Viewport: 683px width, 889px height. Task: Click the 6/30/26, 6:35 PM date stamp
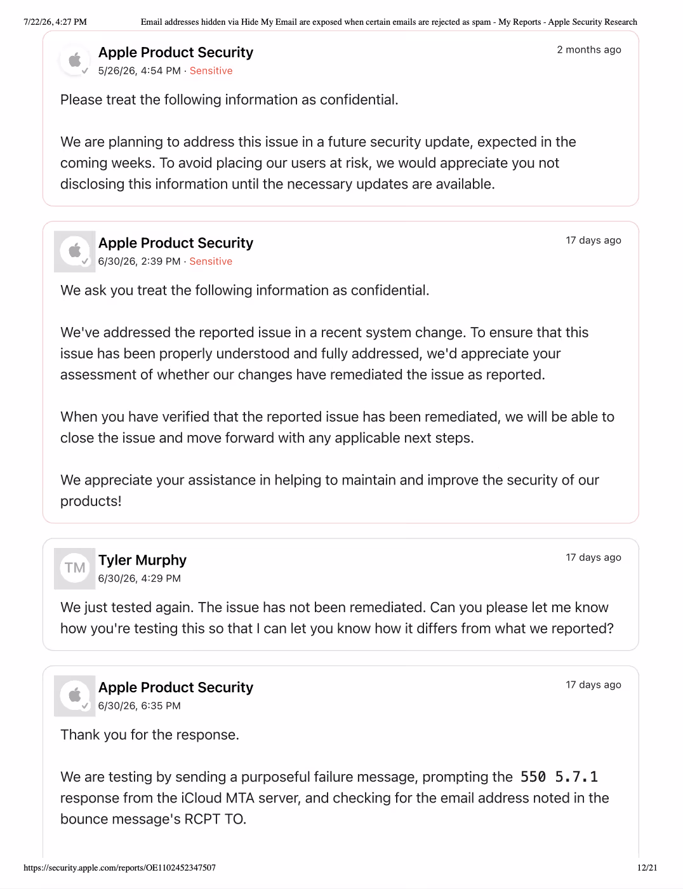pos(140,706)
